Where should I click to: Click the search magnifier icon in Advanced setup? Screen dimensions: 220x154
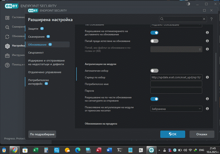tap(162, 19)
